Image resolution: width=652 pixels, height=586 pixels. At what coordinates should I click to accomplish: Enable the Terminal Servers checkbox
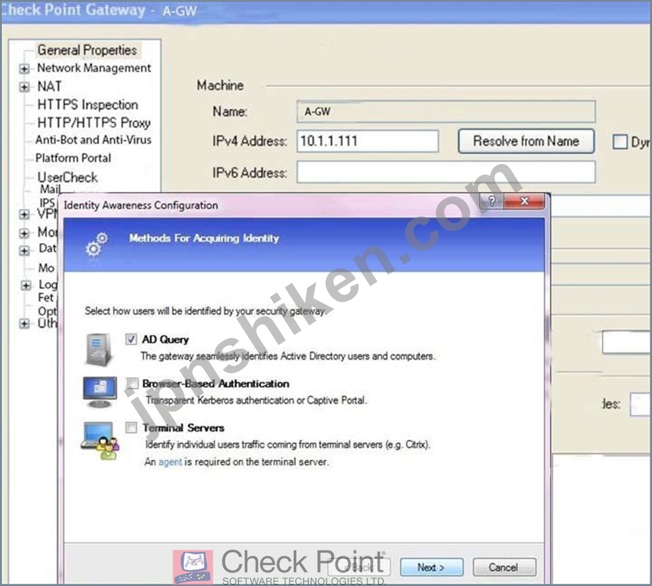(x=131, y=427)
